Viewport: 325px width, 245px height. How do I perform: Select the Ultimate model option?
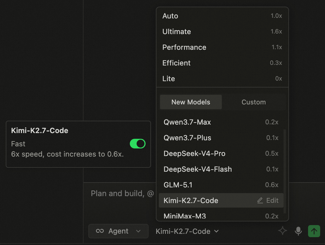coord(222,32)
